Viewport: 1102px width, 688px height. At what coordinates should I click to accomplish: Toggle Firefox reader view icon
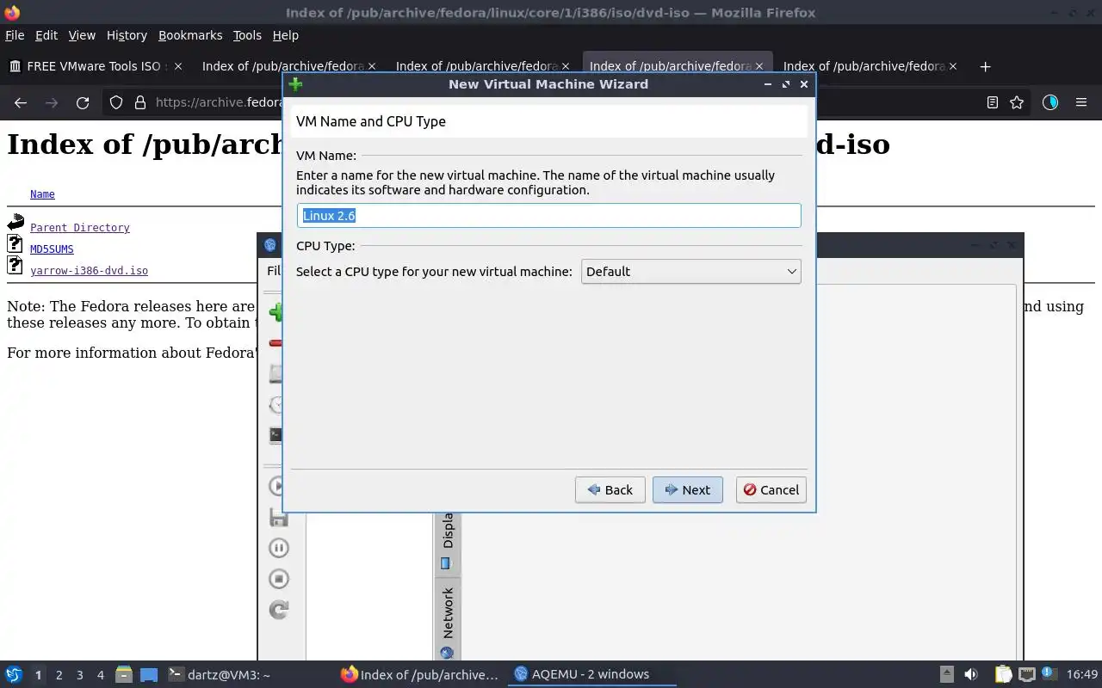[x=992, y=102]
